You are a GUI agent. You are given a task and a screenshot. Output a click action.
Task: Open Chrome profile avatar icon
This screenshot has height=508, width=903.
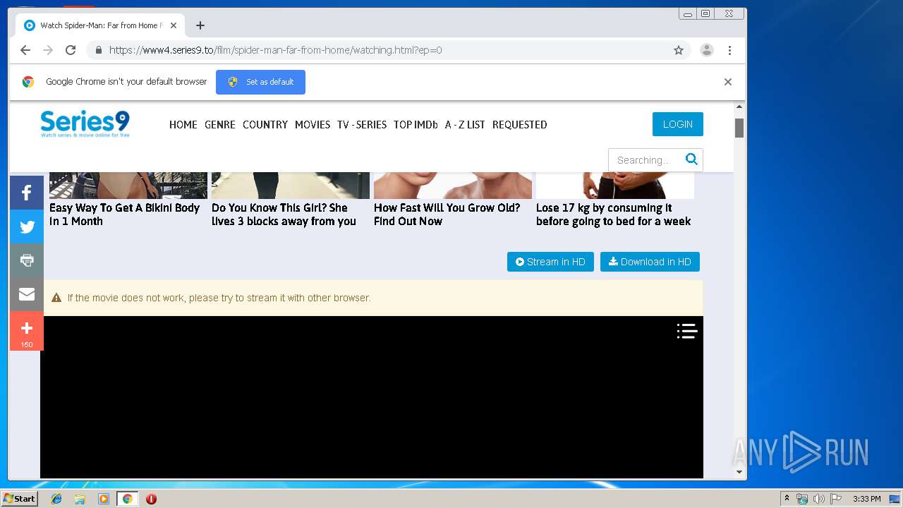(707, 50)
